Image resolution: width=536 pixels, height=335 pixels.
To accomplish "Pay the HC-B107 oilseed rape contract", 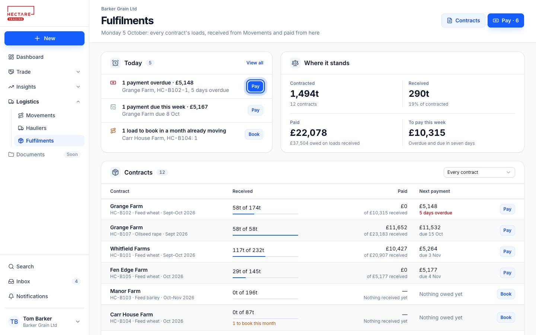I will pos(507,230).
